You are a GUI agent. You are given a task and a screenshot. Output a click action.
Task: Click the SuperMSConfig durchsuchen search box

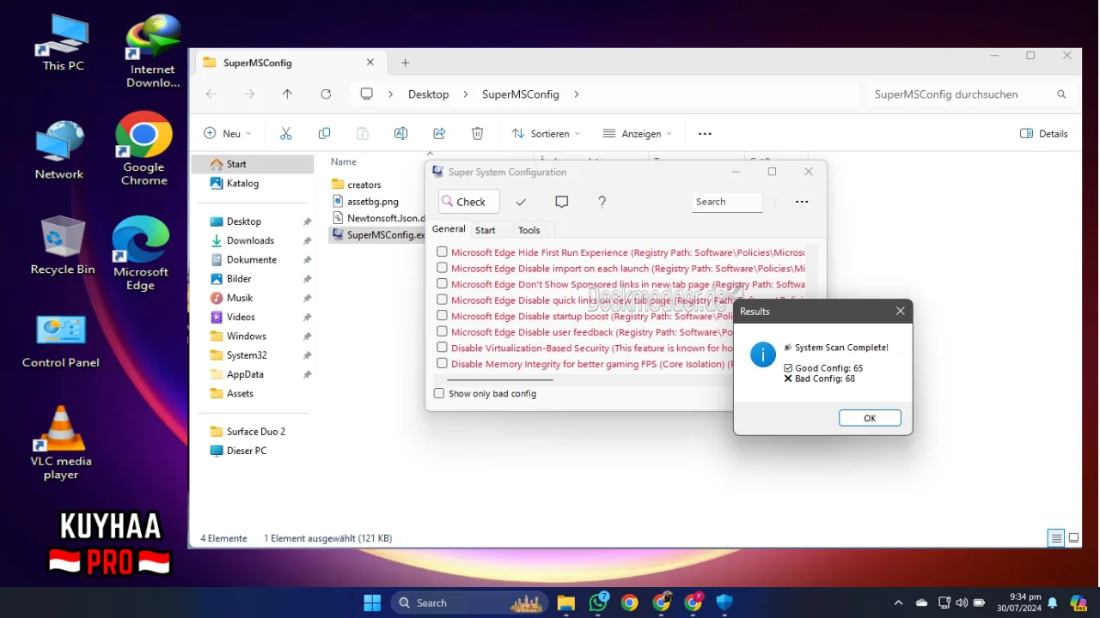click(x=969, y=94)
